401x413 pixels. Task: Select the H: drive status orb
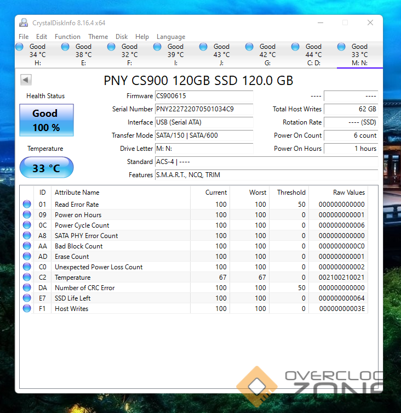(x=19, y=47)
